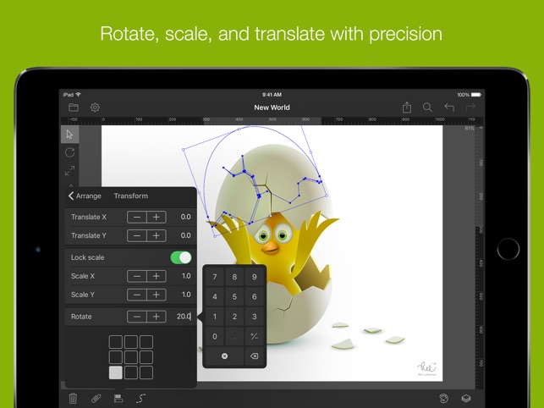Image resolution: width=544 pixels, height=408 pixels.
Task: Select middle-left anchor point square
Action: (116, 357)
